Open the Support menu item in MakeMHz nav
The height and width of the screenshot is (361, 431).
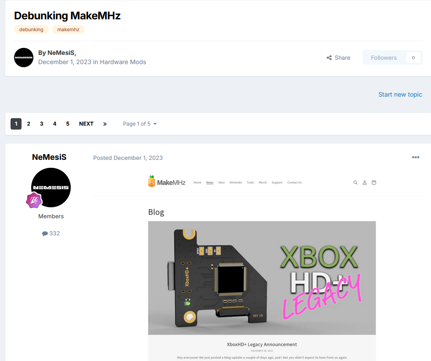(x=277, y=182)
